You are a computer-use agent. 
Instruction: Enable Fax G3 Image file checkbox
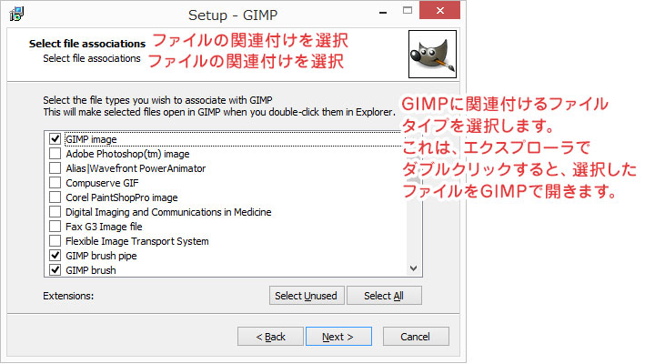(x=55, y=227)
